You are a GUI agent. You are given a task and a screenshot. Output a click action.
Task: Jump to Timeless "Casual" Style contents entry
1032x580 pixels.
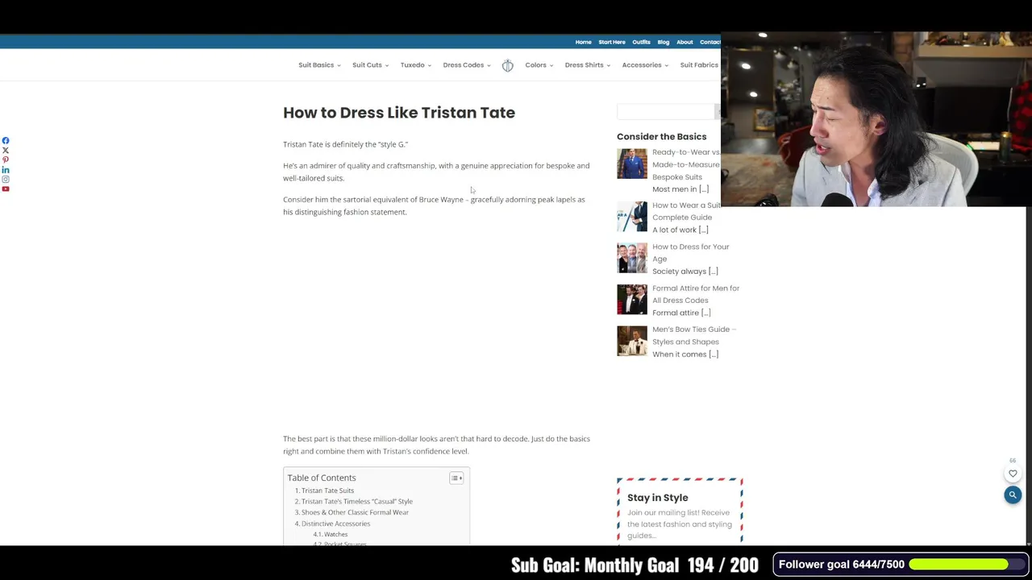[357, 502]
